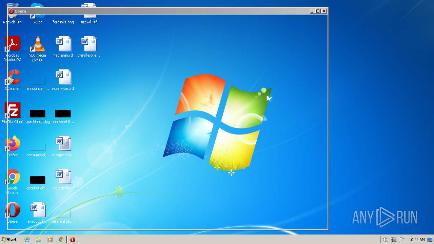Open the network status tray icon
Image resolution: width=434 pixels, height=244 pixels.
pos(394,240)
